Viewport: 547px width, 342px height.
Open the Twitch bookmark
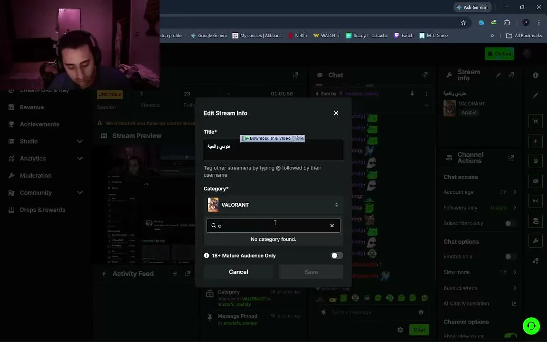tap(403, 36)
